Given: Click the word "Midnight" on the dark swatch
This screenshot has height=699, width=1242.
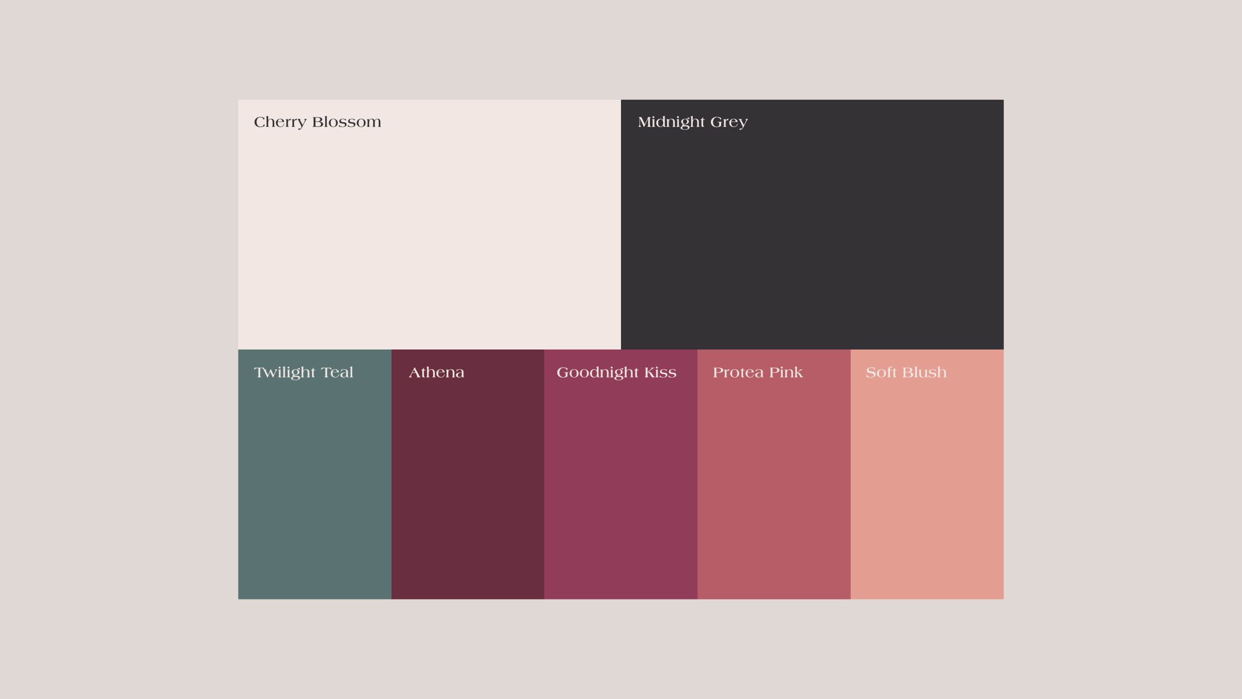Looking at the screenshot, I should pyautogui.click(x=671, y=122).
